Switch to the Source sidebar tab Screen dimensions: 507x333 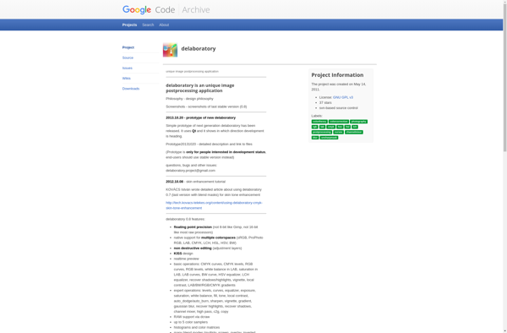(x=128, y=57)
